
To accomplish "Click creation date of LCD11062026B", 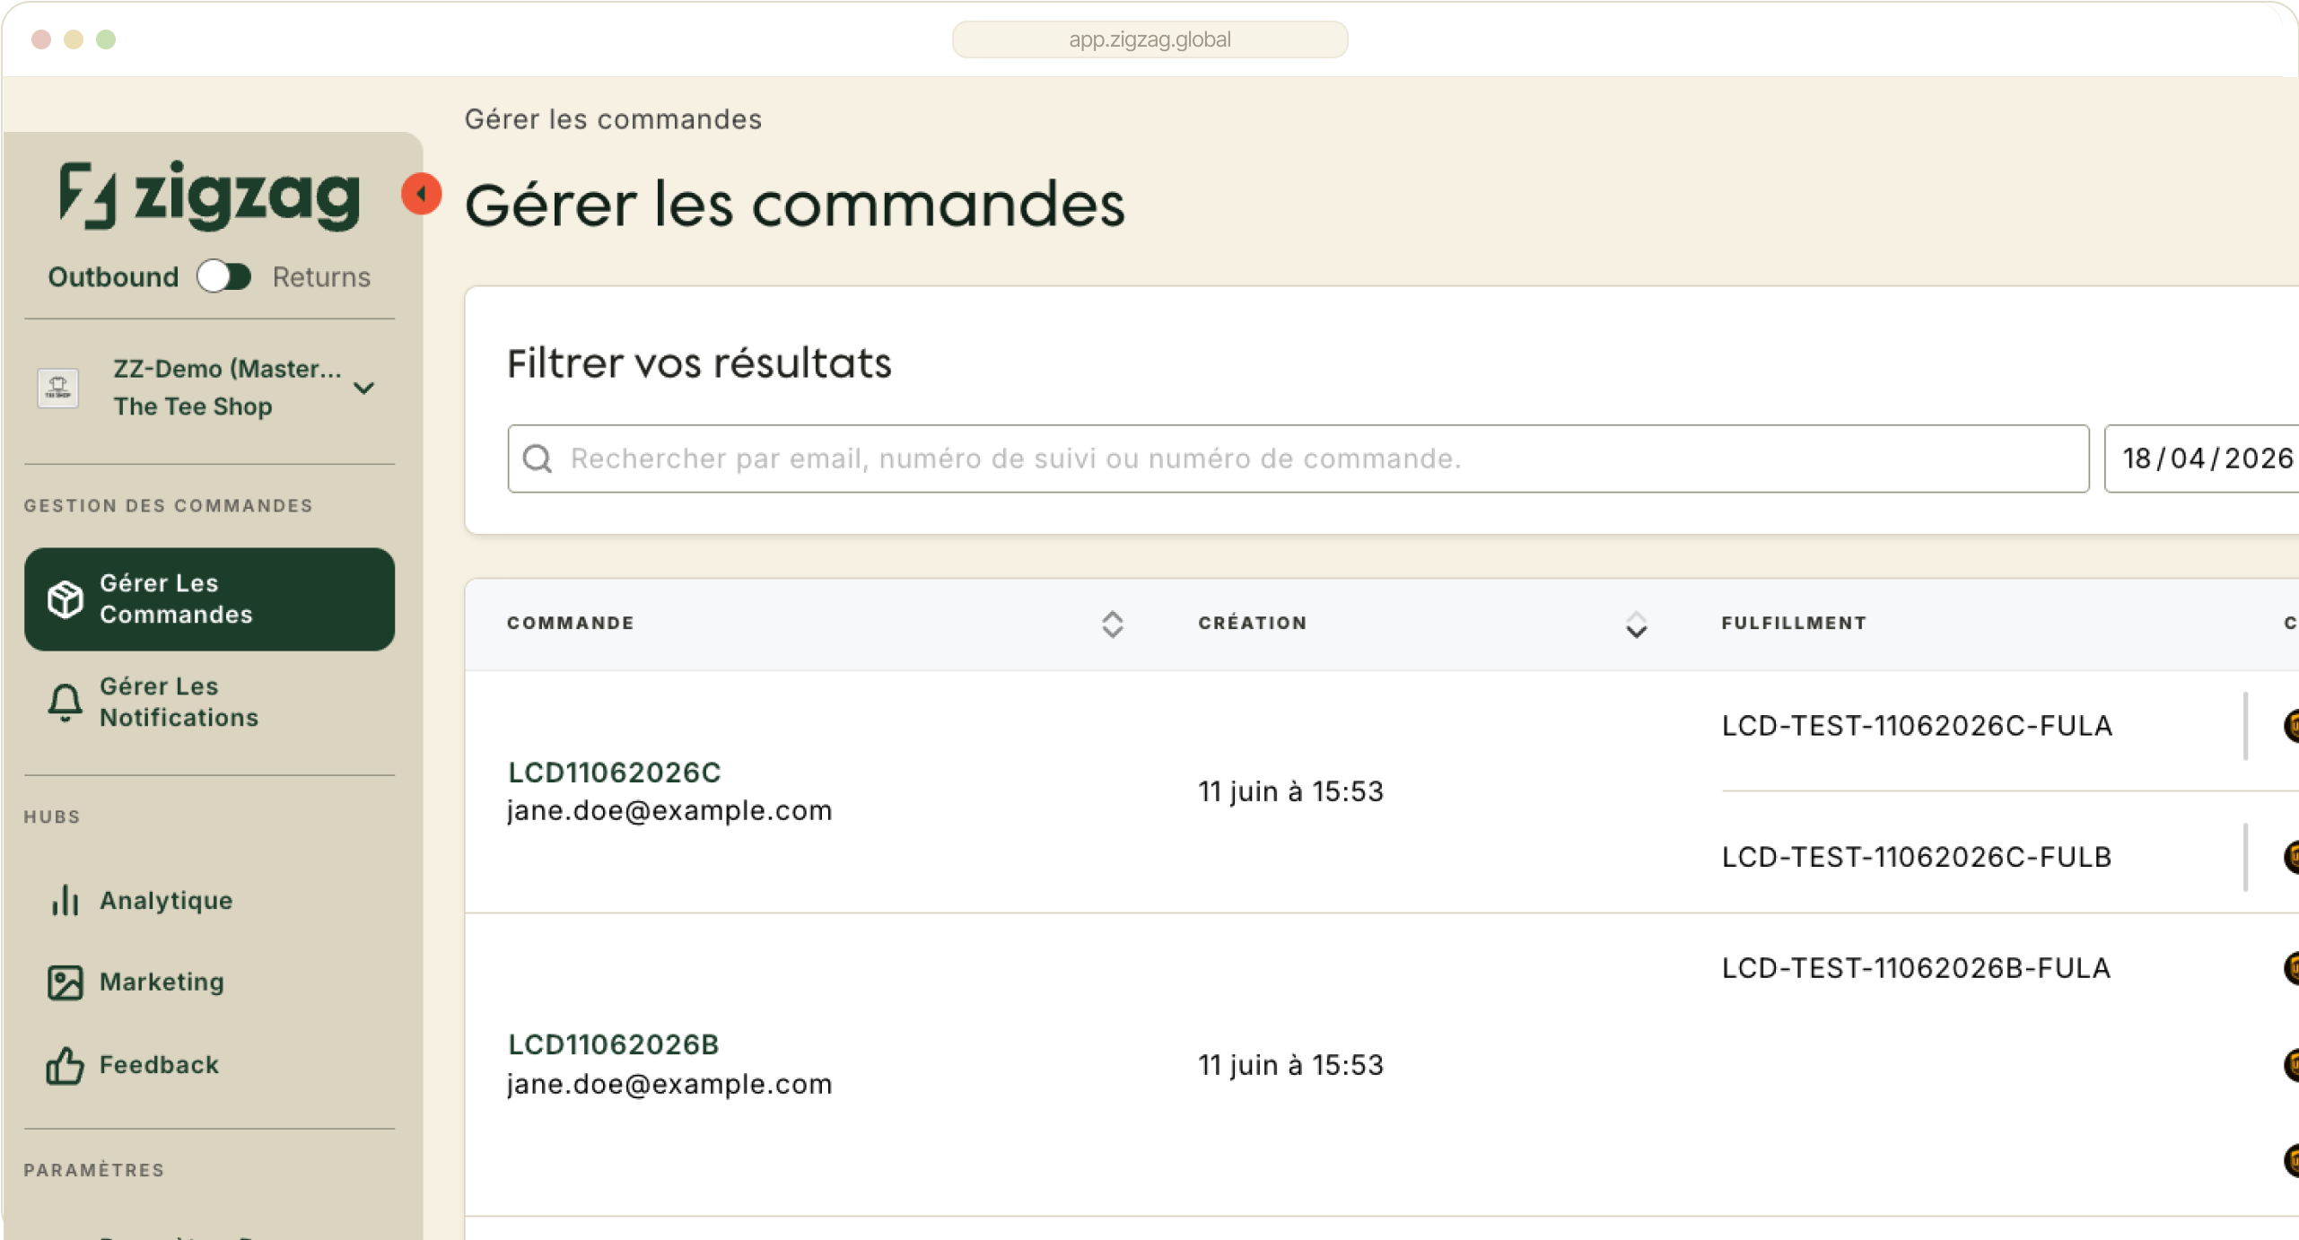I will pyautogui.click(x=1290, y=1065).
